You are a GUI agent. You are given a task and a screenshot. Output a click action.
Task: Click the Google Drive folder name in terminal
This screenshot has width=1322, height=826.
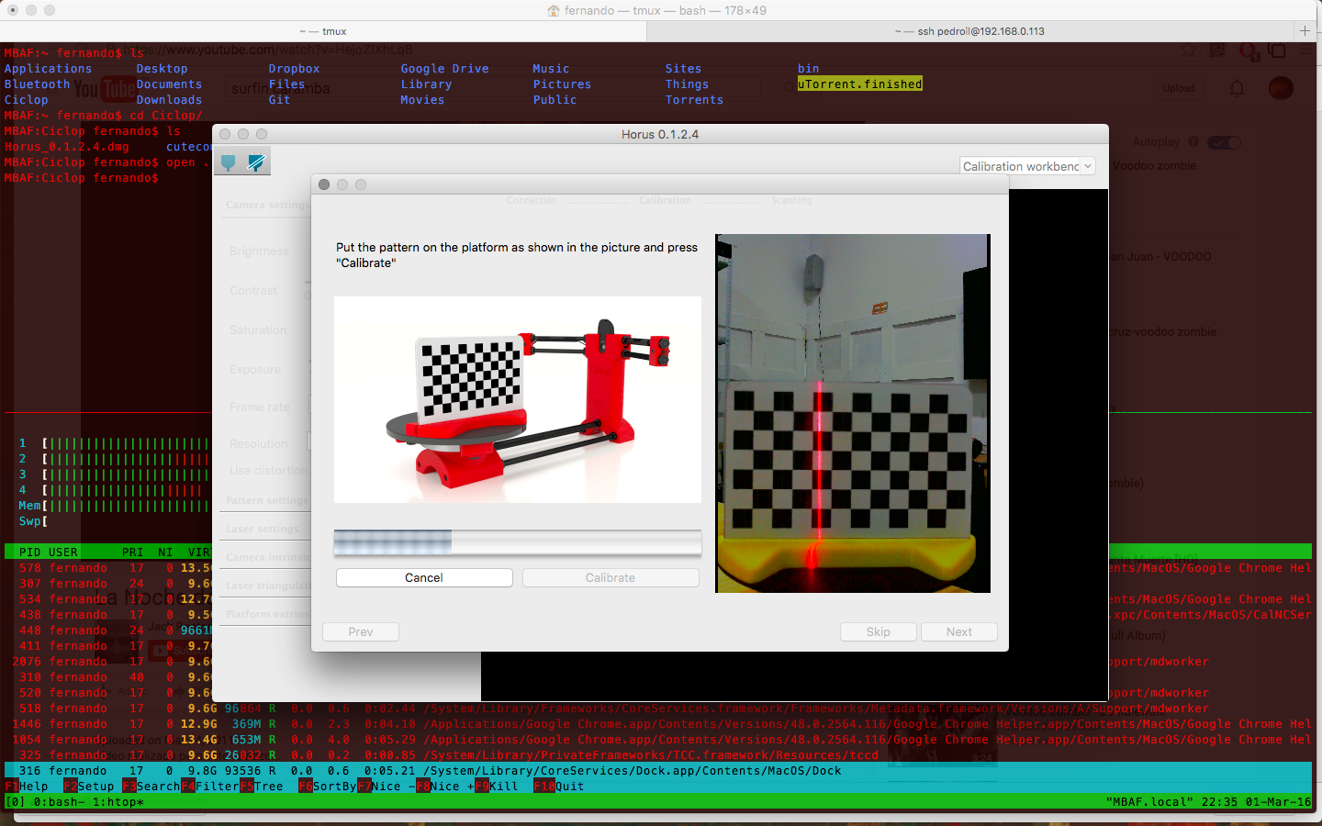445,69
